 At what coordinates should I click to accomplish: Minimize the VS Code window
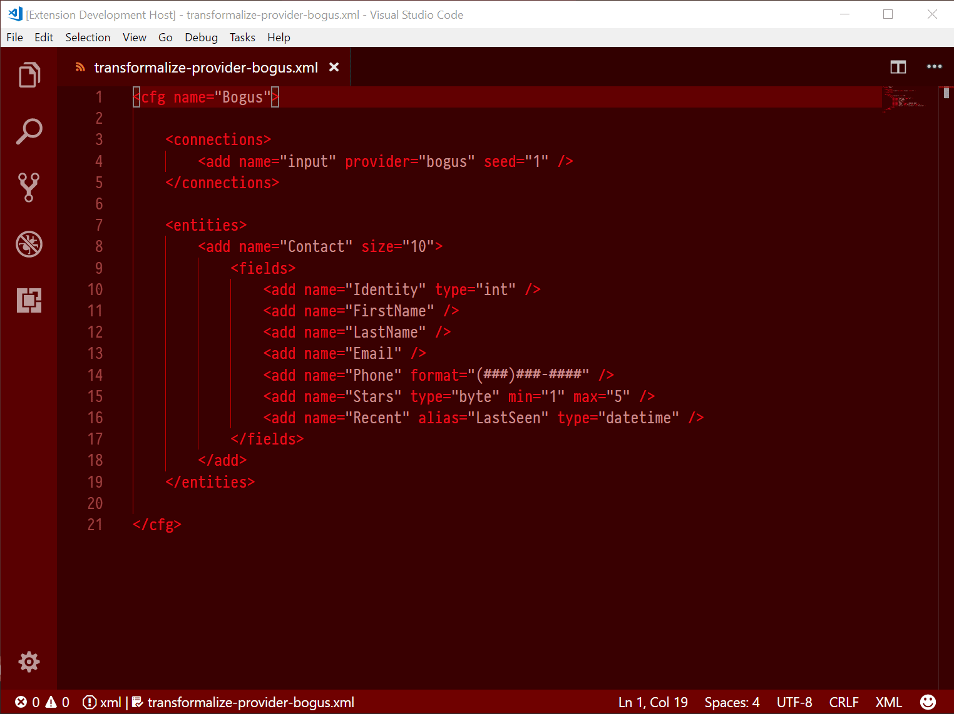coord(844,14)
